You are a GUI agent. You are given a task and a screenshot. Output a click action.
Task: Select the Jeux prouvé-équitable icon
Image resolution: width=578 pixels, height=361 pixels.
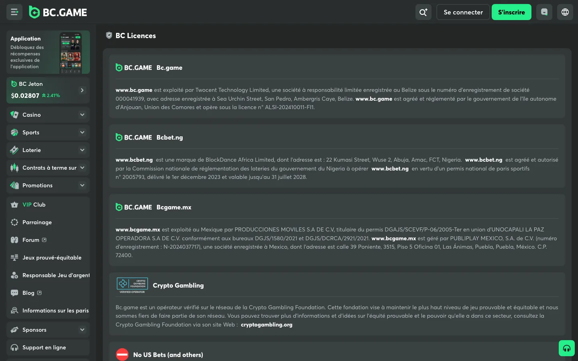pos(14,258)
